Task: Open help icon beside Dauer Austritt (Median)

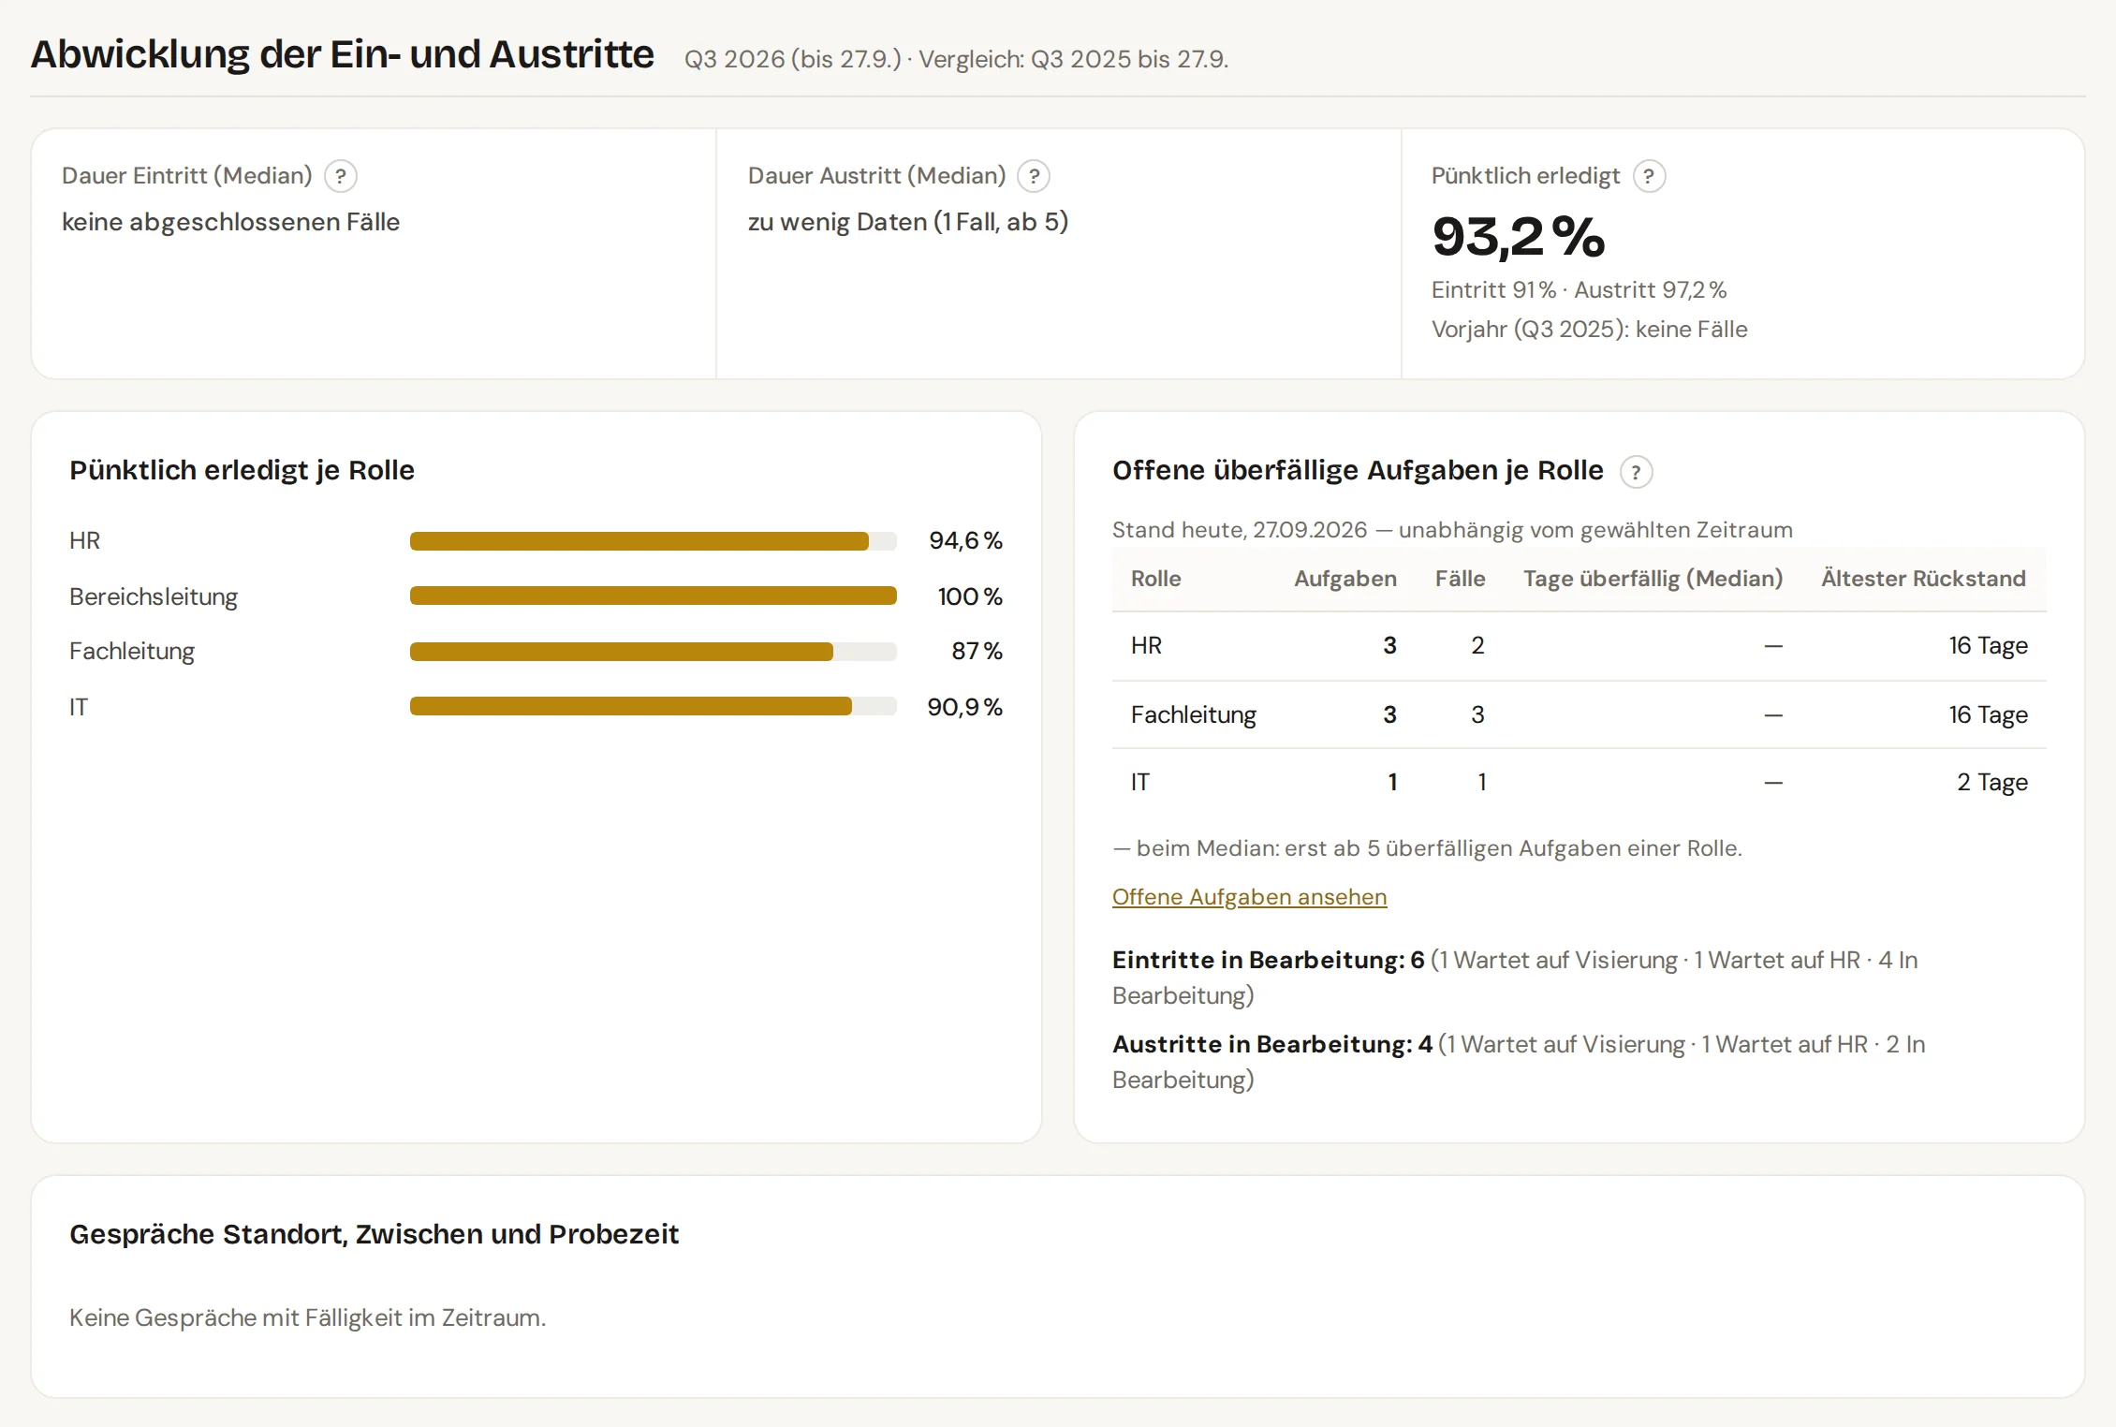Action: 1034,176
